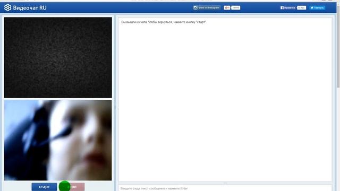
Task: Click the Видеочат RU title text
Action: pyautogui.click(x=30, y=8)
